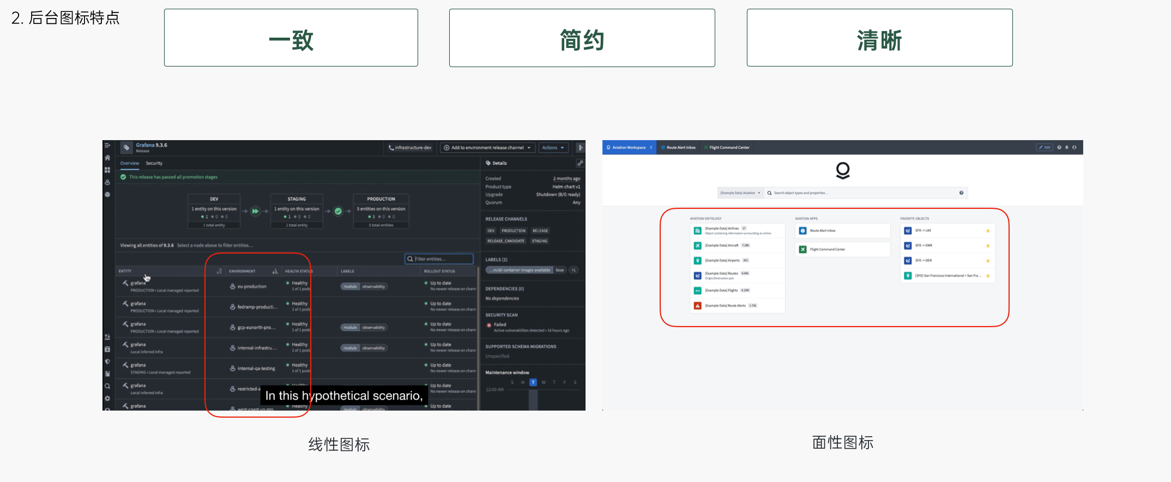Expand the +1 labels overflow chip
This screenshot has height=482, width=1171.
(x=574, y=270)
